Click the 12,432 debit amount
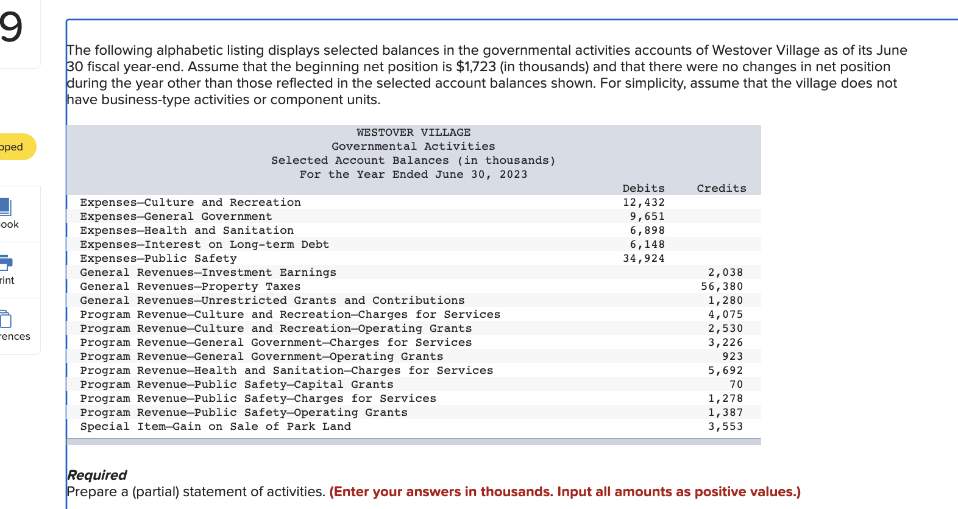The height and width of the screenshot is (509, 958). click(644, 202)
